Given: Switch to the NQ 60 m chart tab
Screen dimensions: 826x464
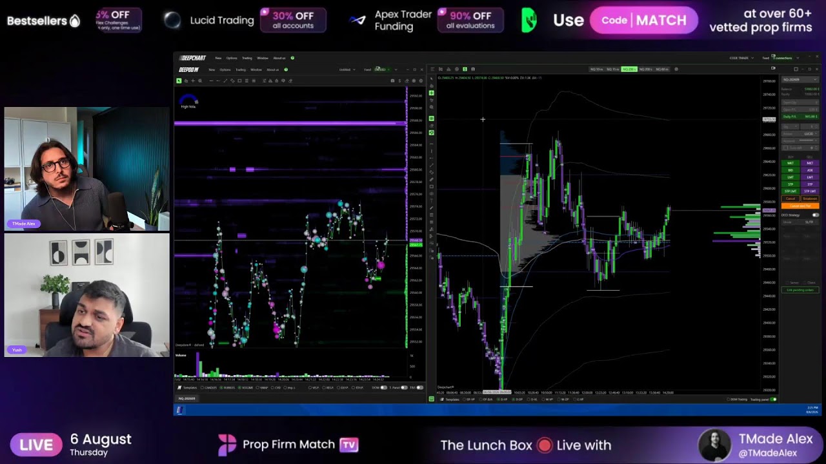Looking at the screenshot, I should pyautogui.click(x=662, y=69).
